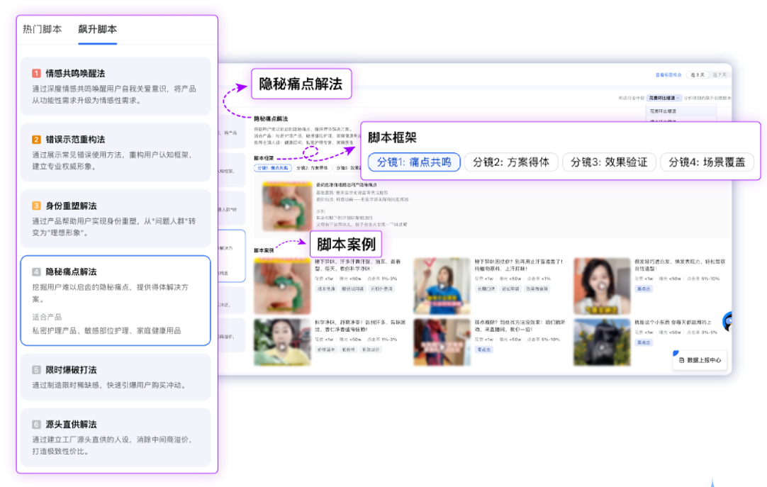This screenshot has height=487, width=767.
Task: Select 分镜1: 痛点共鸣 in the large 脚本框架 panel
Action: tap(414, 162)
